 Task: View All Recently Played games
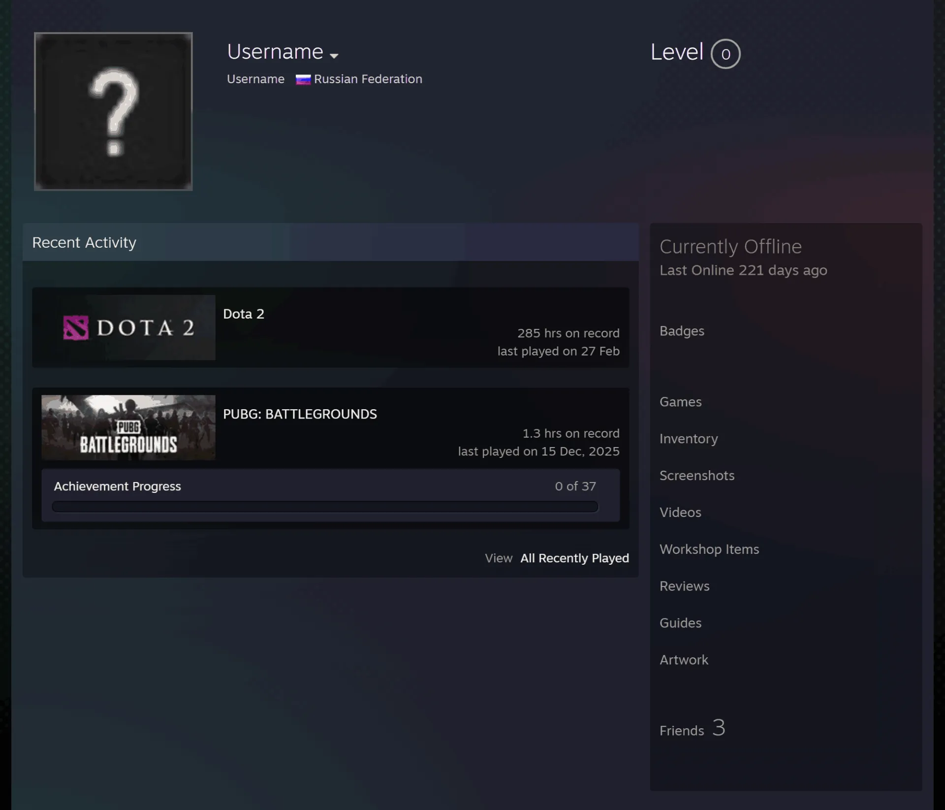[x=574, y=558]
